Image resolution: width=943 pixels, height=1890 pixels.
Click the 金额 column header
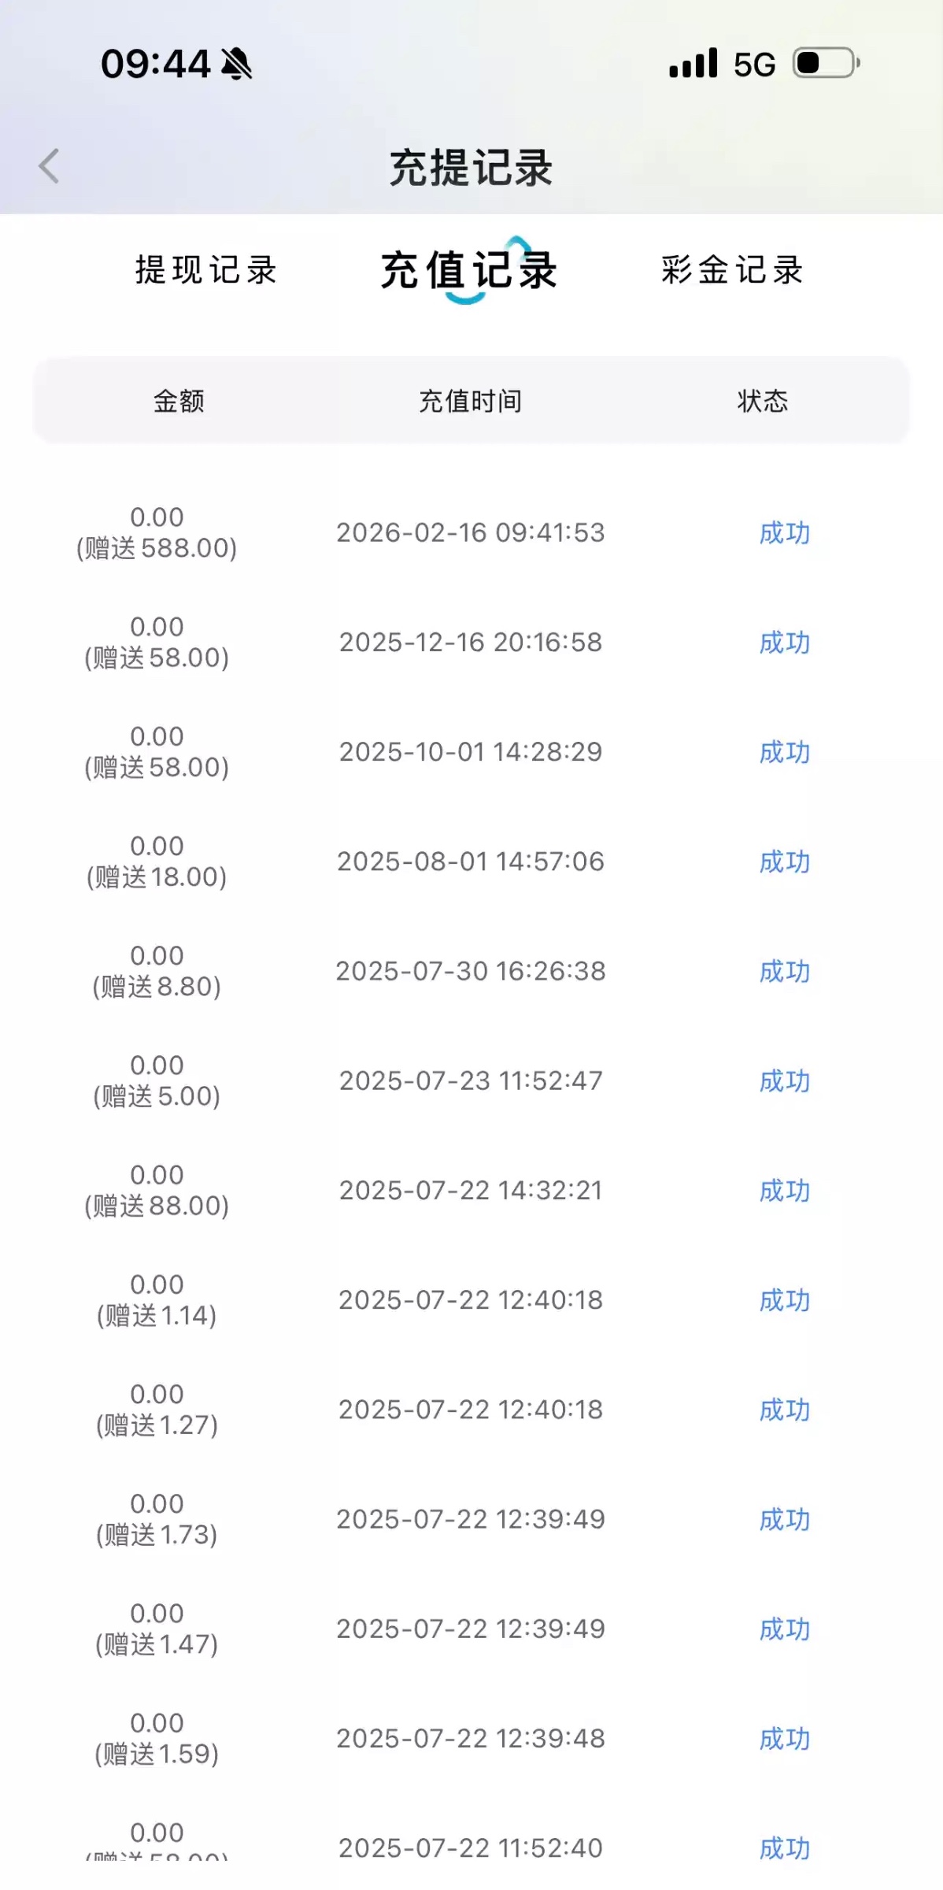179,401
